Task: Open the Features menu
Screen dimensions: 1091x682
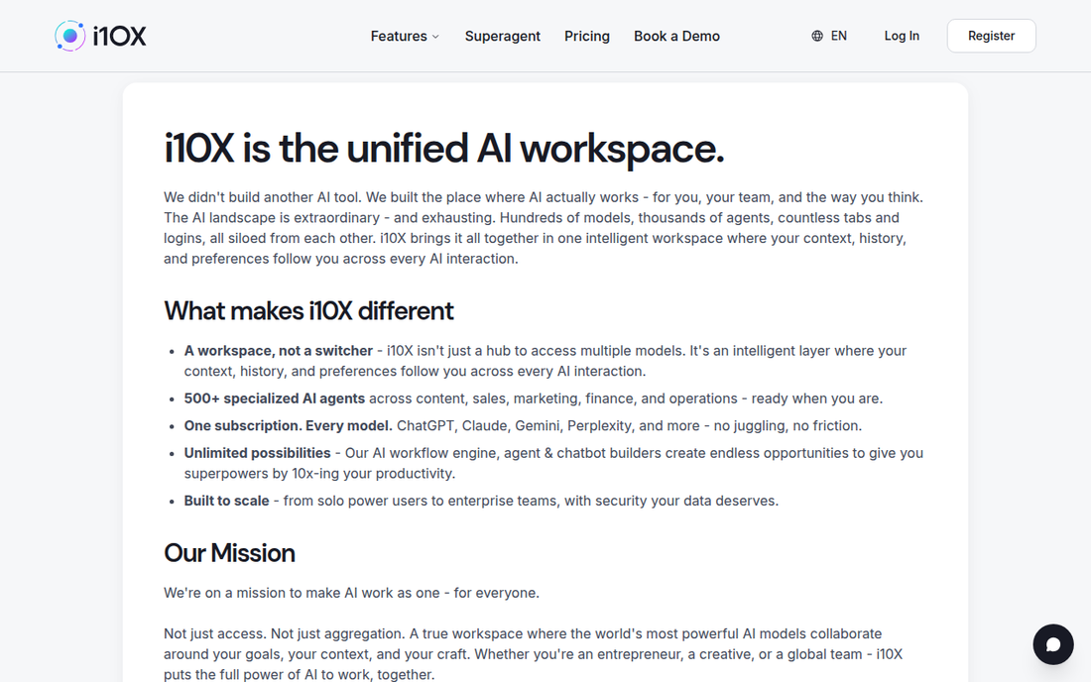Action: 405,36
